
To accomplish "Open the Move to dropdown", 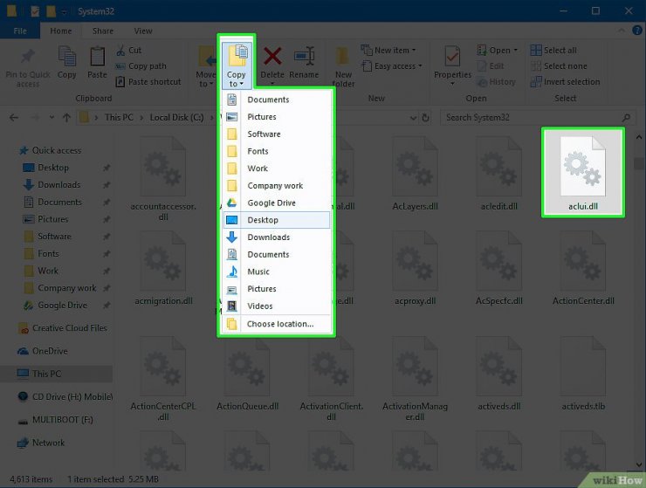I will 205,66.
